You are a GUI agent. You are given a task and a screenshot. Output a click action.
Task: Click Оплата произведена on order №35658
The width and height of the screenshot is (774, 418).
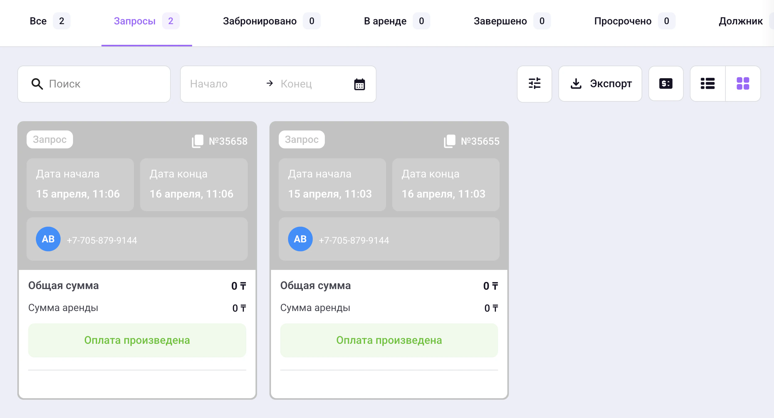[137, 340]
